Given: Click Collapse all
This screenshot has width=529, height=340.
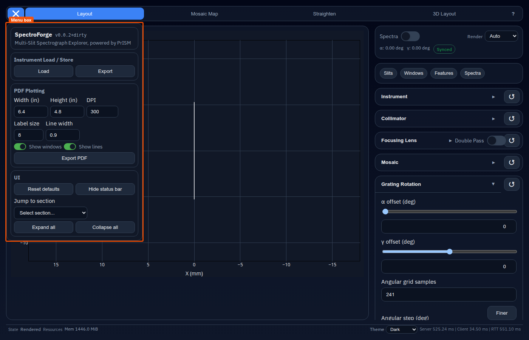Looking at the screenshot, I should click(x=105, y=227).
